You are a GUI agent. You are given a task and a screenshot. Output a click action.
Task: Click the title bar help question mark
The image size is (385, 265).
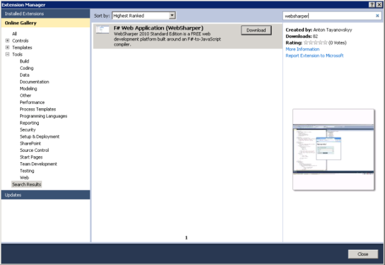coord(372,5)
